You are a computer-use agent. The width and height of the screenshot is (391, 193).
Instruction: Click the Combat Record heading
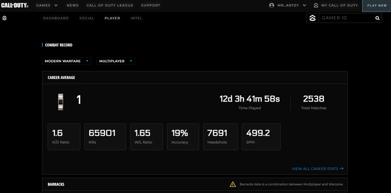58,45
